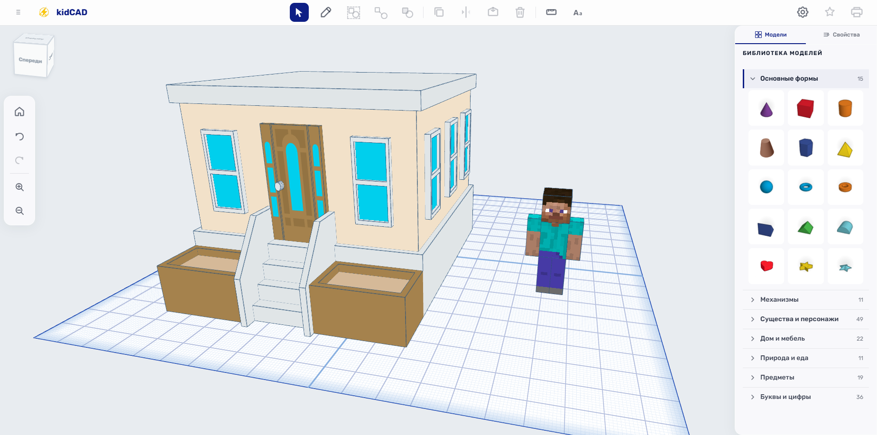Image resolution: width=877 pixels, height=435 pixels.
Task: Click the БИБЛИОТЕКА МОДЕЛЕЙ heading
Action: (x=783, y=53)
